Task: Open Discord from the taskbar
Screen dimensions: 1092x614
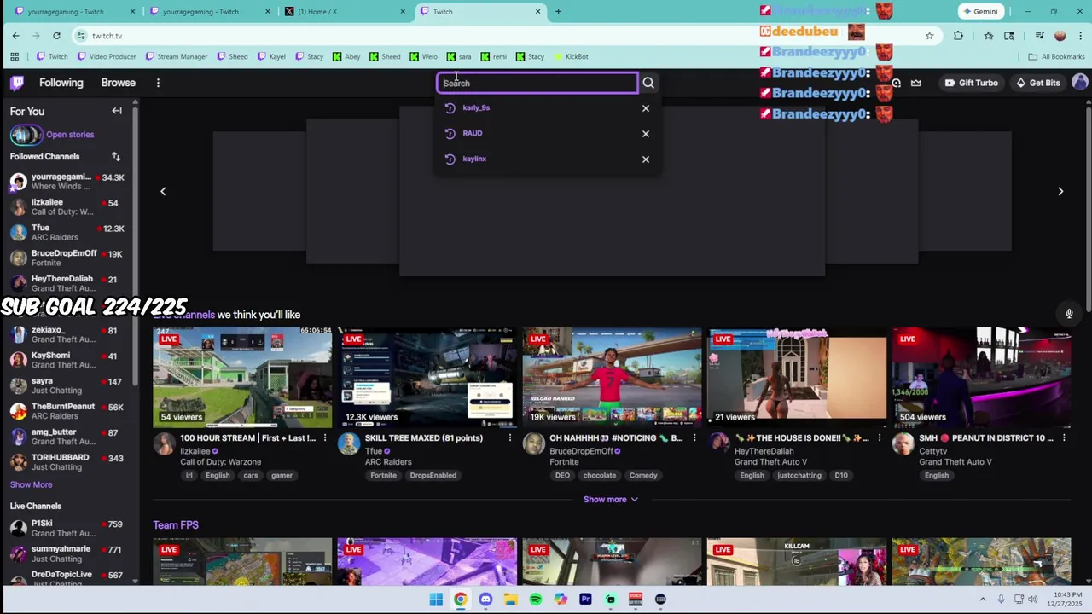Action: click(485, 600)
